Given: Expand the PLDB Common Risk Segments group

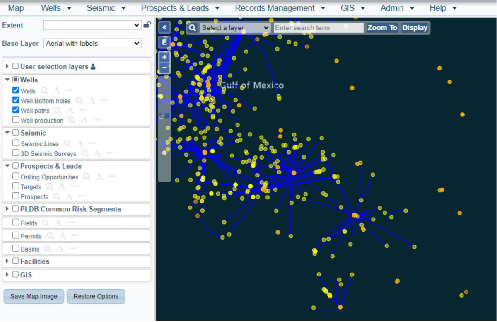Looking at the screenshot, I should [7, 209].
